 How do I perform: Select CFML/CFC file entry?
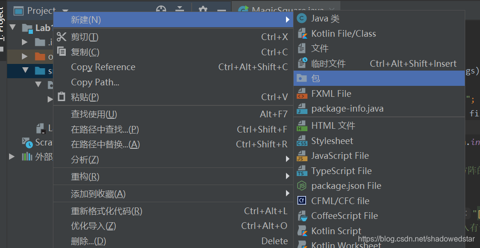pos(379,201)
